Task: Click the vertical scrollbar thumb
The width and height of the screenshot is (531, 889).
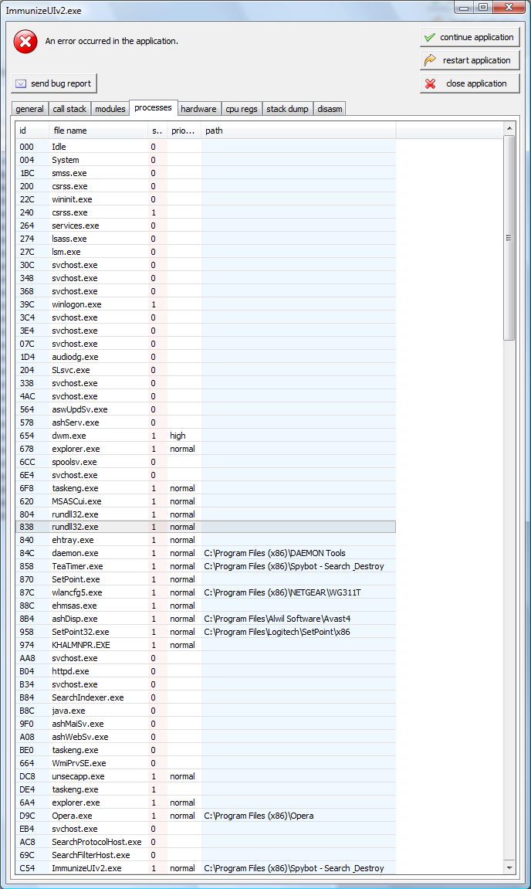Action: tap(509, 238)
